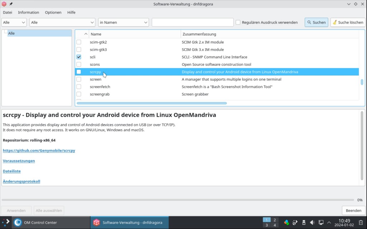The width and height of the screenshot is (367, 229).
Task: Switch to virtual desktop 4
Action: [275, 225]
